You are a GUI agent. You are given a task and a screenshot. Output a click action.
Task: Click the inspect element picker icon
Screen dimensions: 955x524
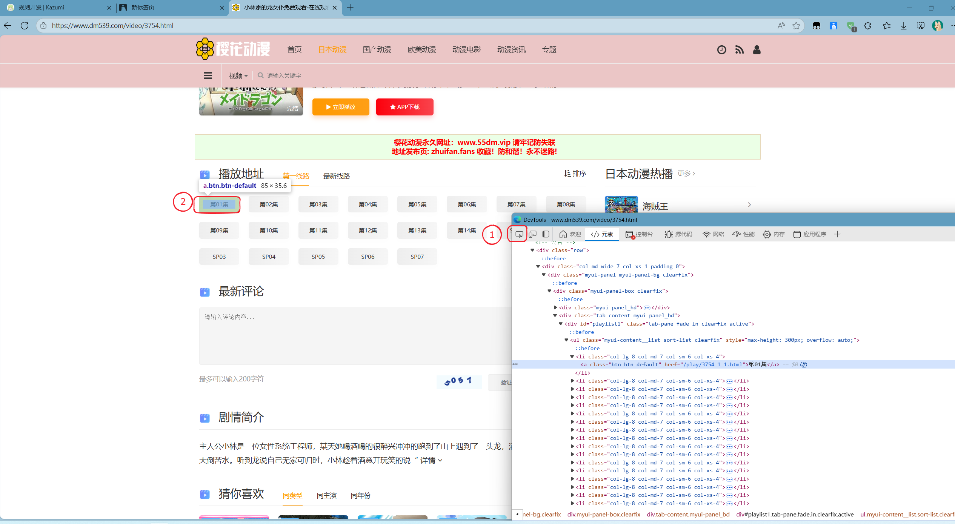[x=519, y=234]
